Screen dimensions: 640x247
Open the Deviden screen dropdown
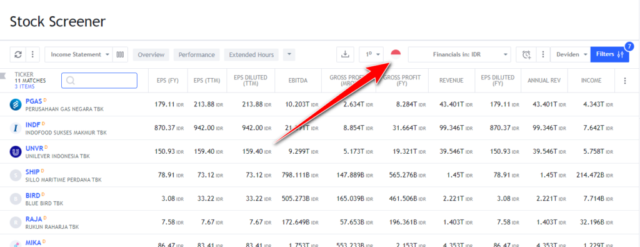click(570, 54)
